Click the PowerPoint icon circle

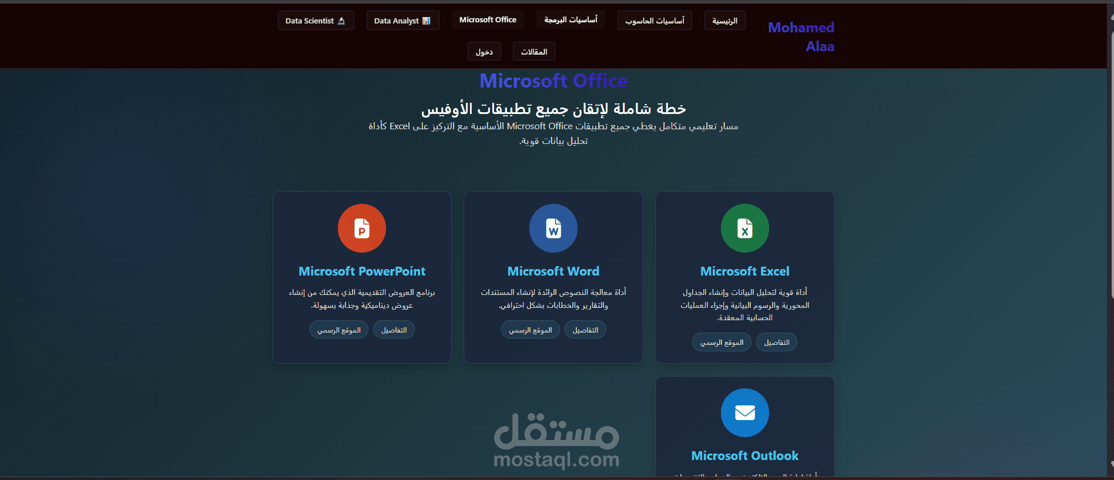[362, 228]
